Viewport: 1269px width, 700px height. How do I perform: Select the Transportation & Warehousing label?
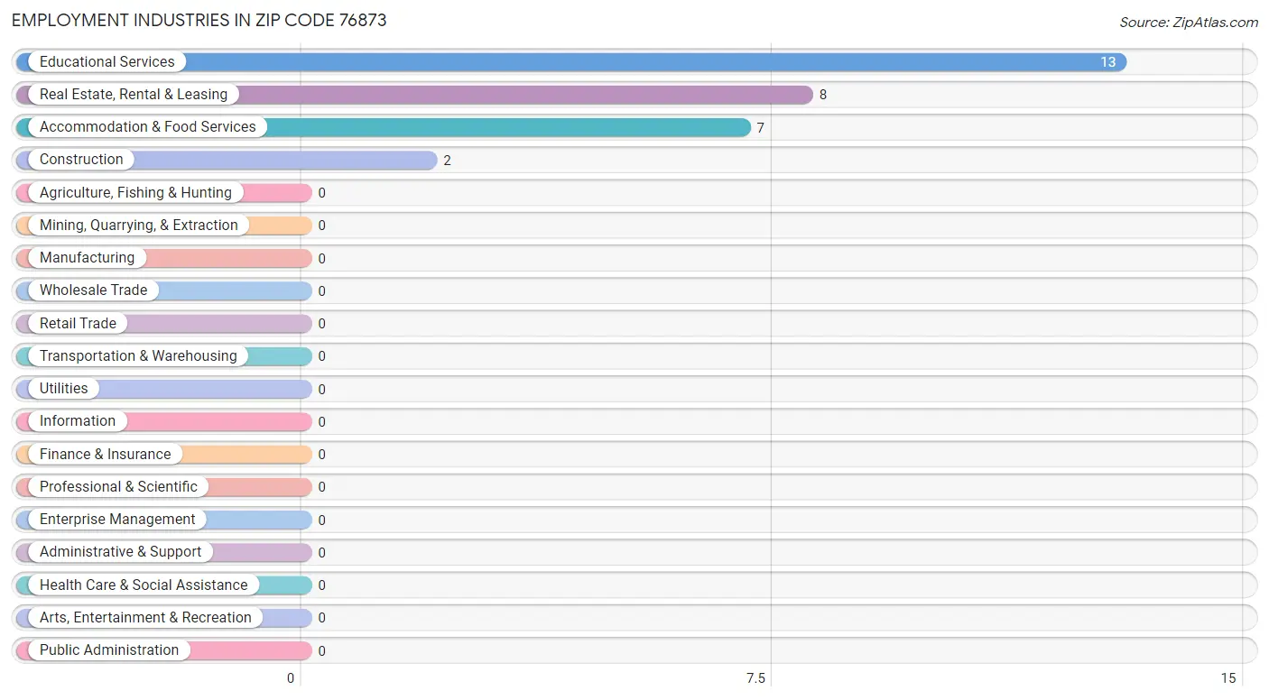click(138, 356)
